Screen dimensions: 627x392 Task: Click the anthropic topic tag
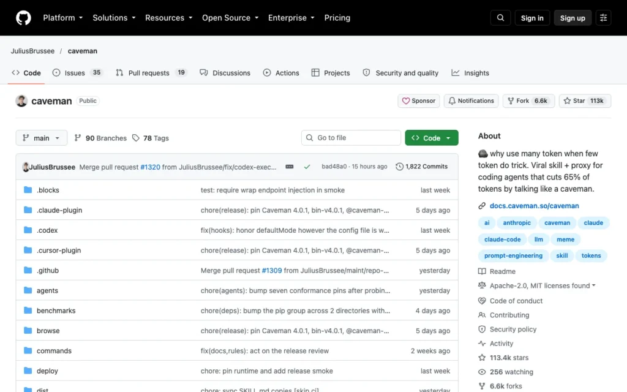[517, 223]
